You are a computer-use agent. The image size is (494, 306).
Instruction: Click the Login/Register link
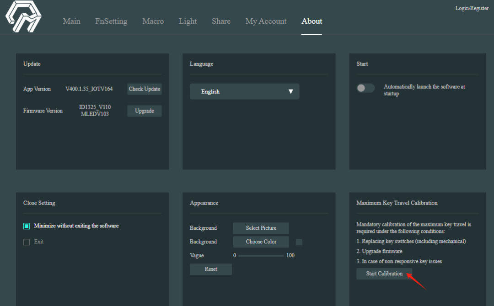point(472,8)
